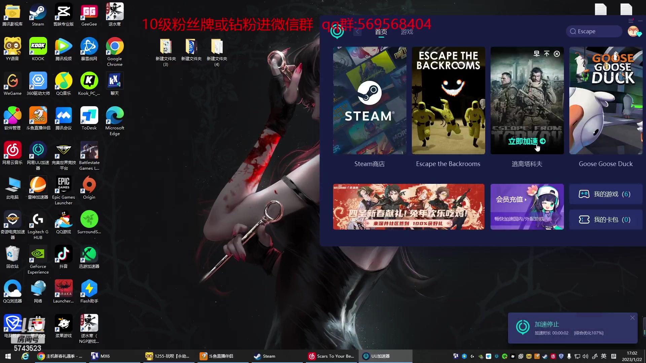Image resolution: width=646 pixels, height=363 pixels.
Task: Dismiss the 加速停止 notification
Action: pos(633,318)
